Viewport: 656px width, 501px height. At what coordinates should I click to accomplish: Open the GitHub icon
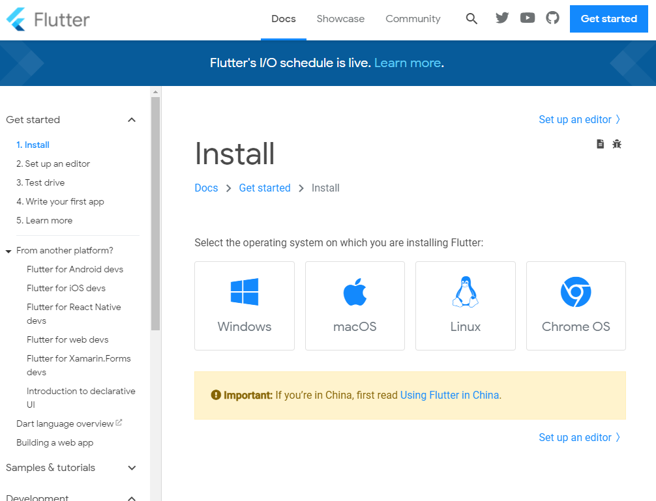[x=552, y=18]
